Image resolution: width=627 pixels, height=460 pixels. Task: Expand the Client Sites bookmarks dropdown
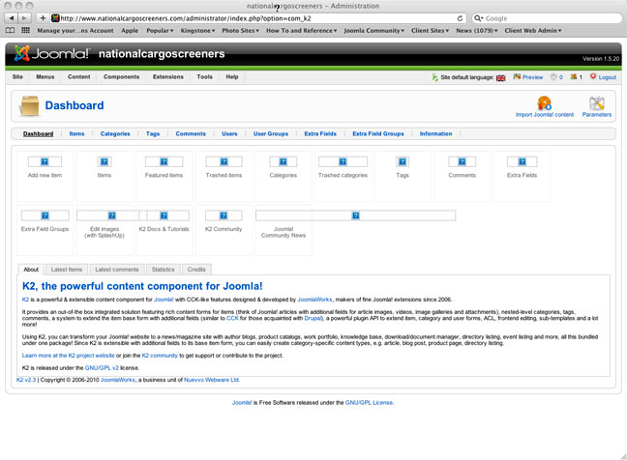tap(430, 30)
